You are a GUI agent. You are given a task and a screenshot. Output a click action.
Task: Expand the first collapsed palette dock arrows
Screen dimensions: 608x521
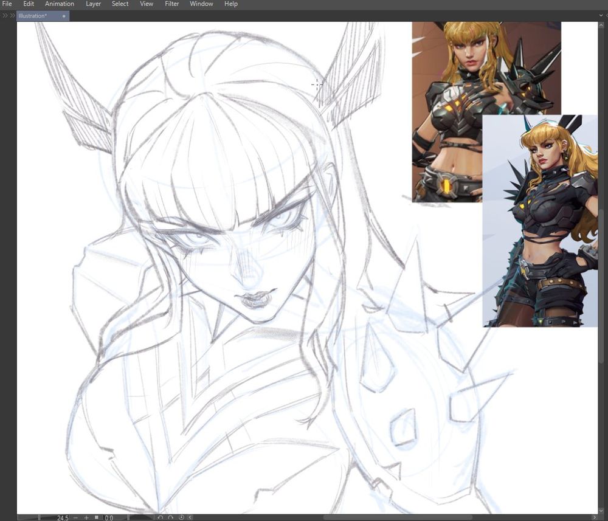[5, 16]
